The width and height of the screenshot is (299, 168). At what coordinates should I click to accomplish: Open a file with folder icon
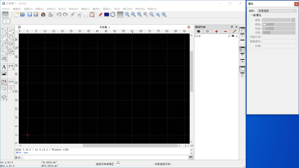click(x=22, y=15)
